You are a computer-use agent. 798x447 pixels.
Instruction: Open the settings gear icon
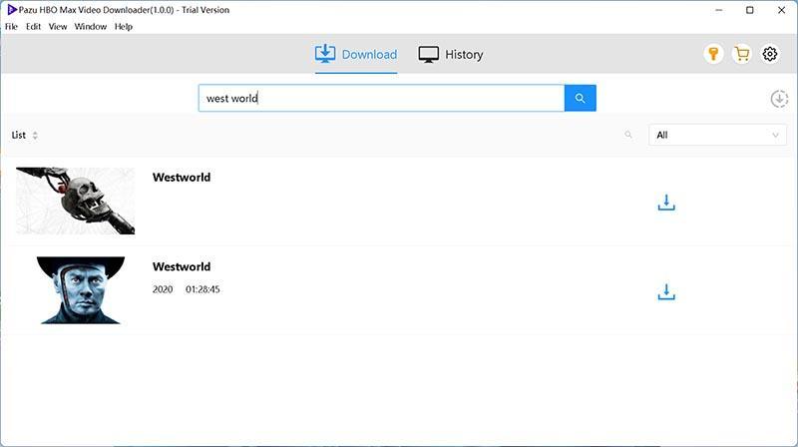(x=769, y=54)
